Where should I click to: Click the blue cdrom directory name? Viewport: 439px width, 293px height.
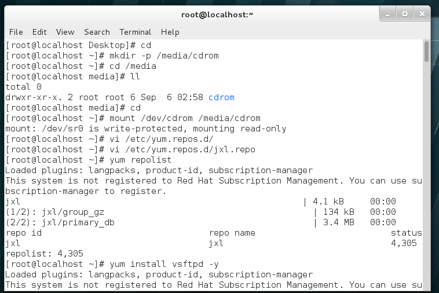[221, 97]
